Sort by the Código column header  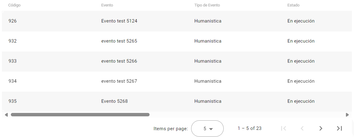(14, 5)
